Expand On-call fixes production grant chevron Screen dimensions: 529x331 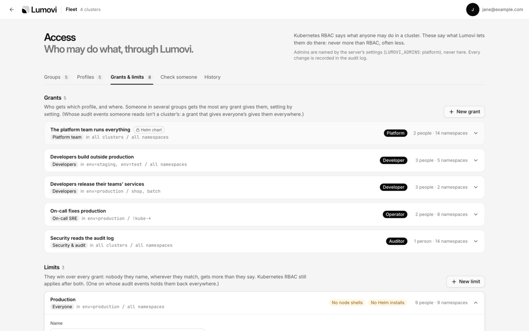tap(476, 214)
